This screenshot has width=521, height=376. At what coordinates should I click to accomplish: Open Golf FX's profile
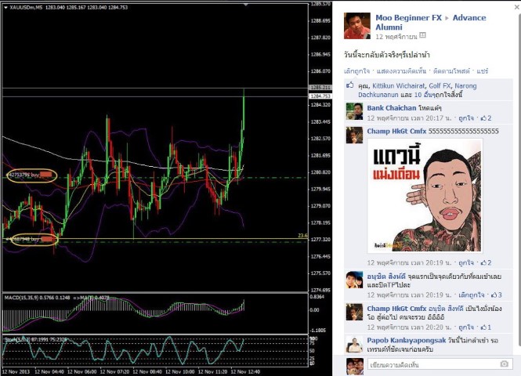[x=440, y=85]
